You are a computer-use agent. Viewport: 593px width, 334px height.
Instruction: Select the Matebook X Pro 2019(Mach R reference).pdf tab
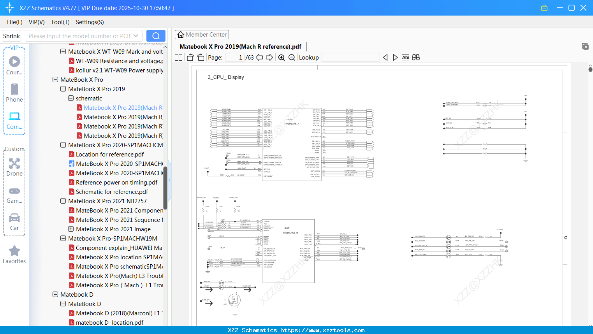pyautogui.click(x=240, y=46)
